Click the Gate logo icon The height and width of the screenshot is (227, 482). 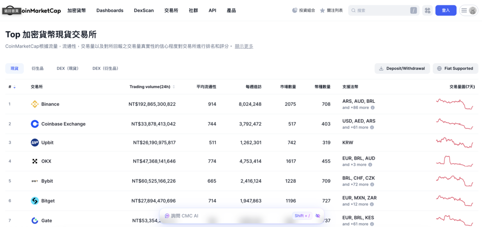click(x=35, y=221)
